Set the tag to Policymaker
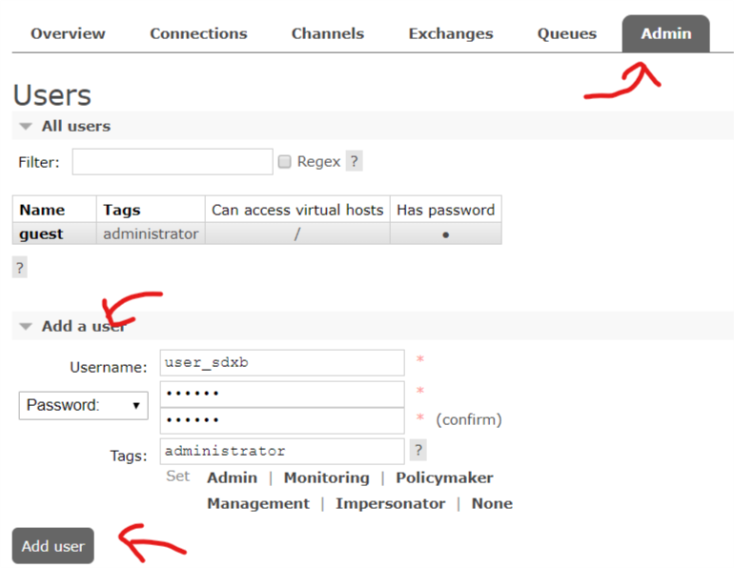 click(444, 477)
